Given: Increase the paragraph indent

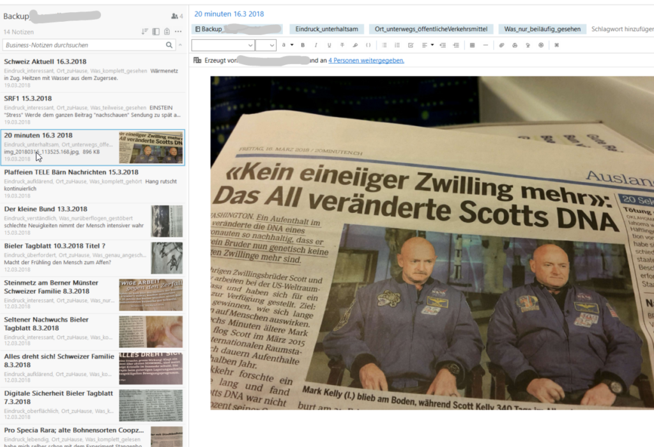Looking at the screenshot, I should point(456,45).
